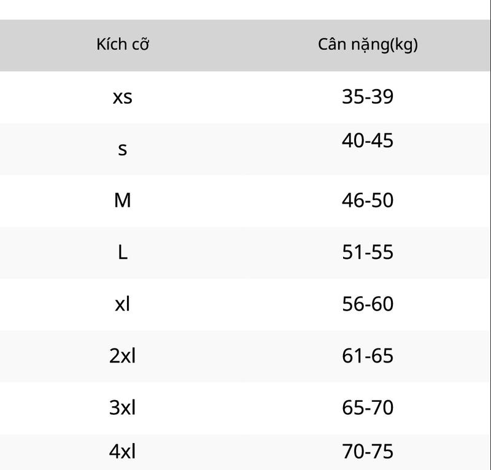
Task: Click the 35-39 weight value
Action: (368, 96)
